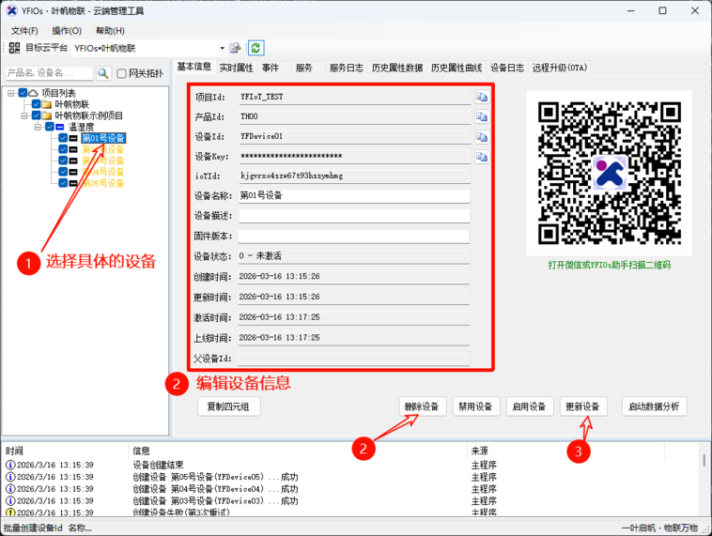Screen dimensions: 712x536
Task: Select the 第04号设备 tree item
Action: [103, 172]
